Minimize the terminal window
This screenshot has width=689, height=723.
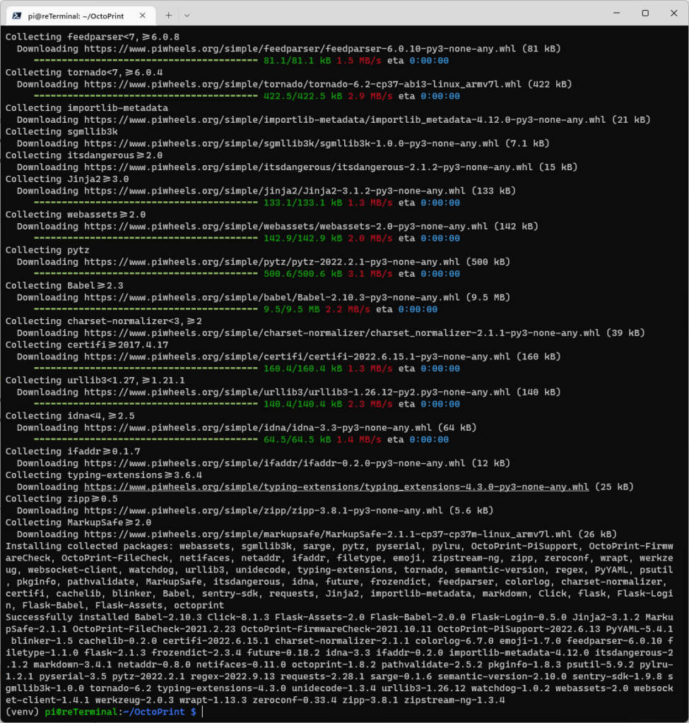click(x=616, y=13)
